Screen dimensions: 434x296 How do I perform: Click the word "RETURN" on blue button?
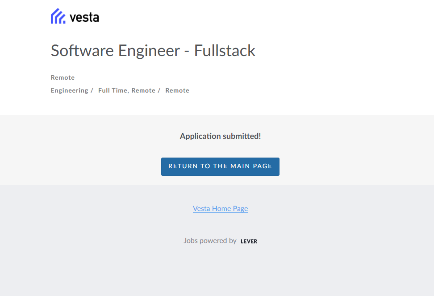183,166
